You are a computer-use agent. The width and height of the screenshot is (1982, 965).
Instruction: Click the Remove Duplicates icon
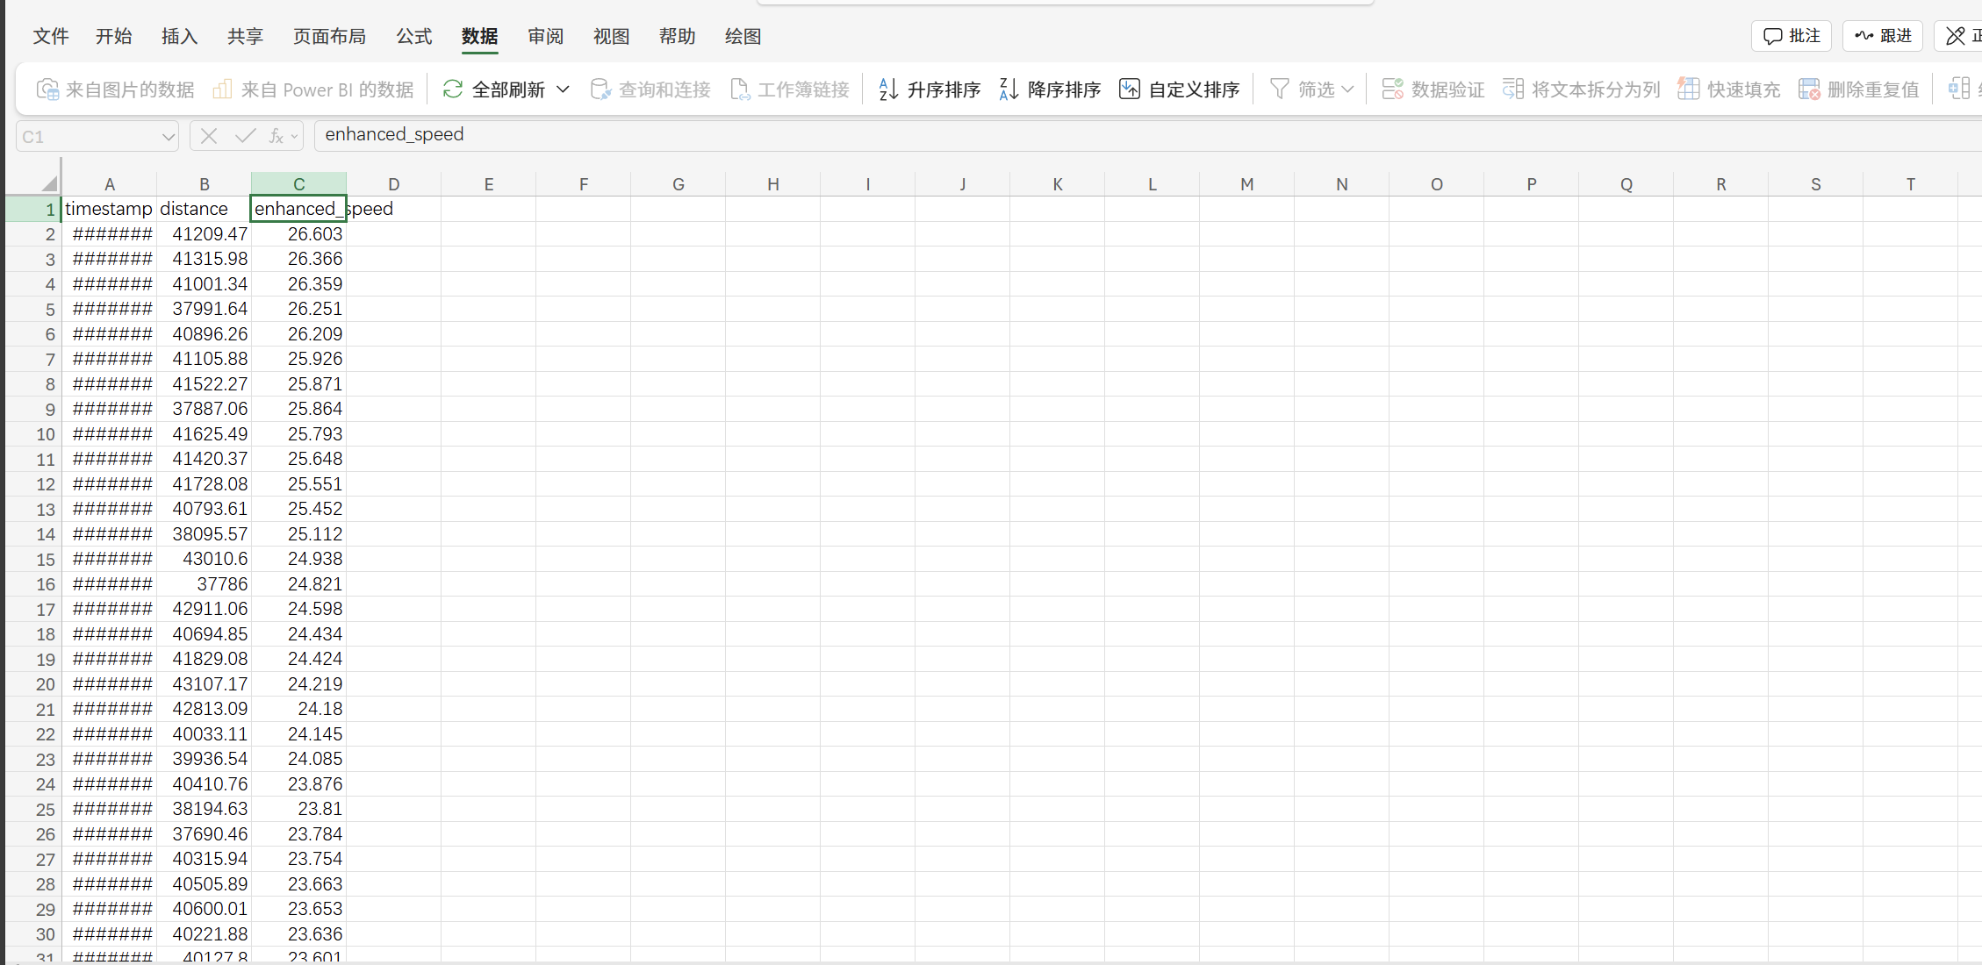tap(1809, 89)
